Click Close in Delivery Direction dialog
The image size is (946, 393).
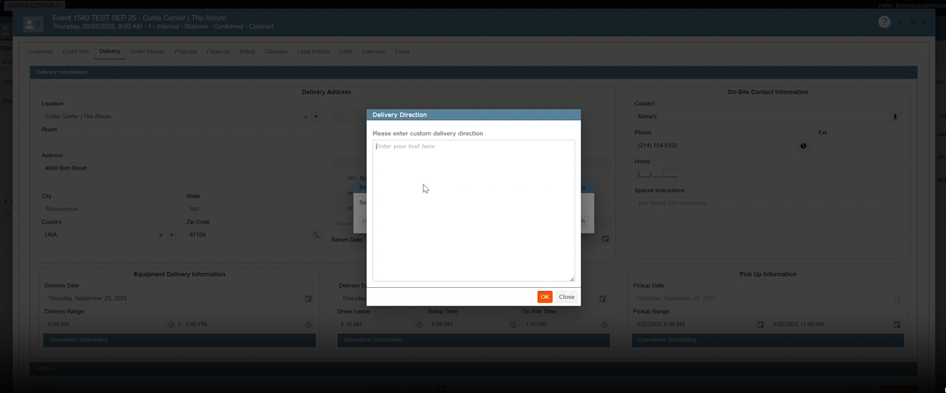pos(566,297)
